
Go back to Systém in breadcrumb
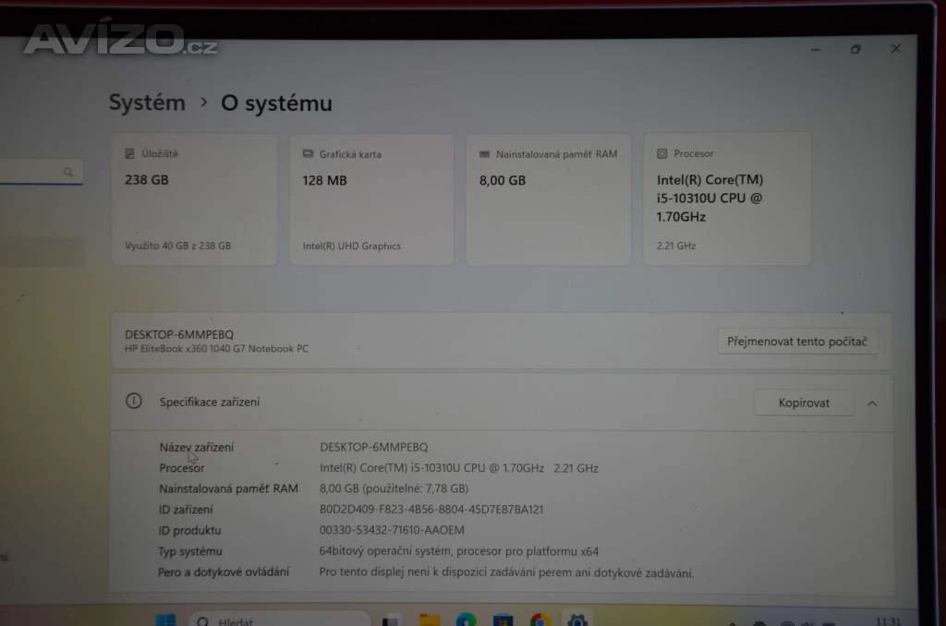tap(147, 102)
